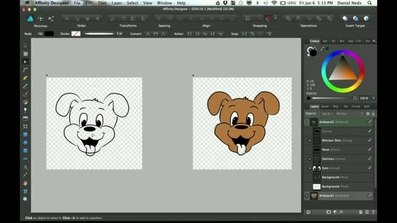Select the Artboard tool
The height and width of the screenshot is (223, 397).
[x=25, y=54]
